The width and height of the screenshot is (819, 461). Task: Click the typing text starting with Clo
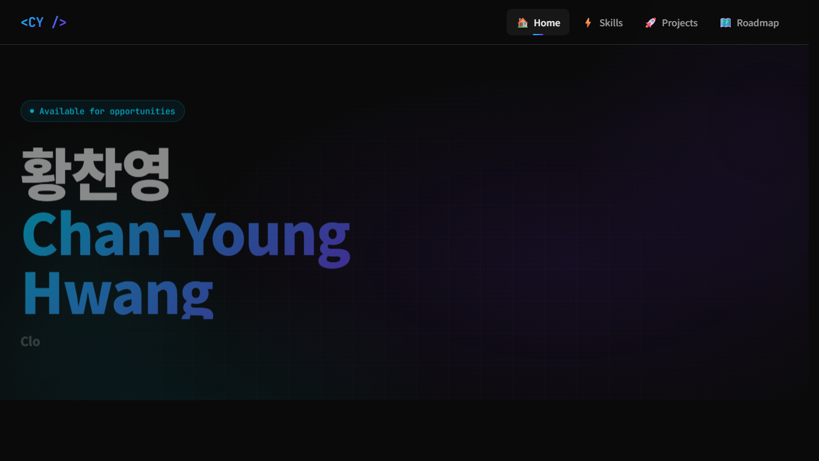pyautogui.click(x=30, y=341)
